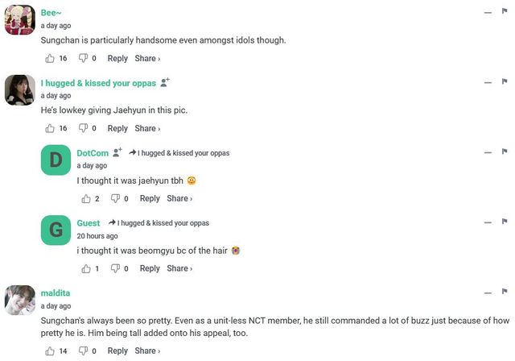Screen dimensions: 515x361
Task: Downvote Bee~'s comment
Action: click(x=83, y=58)
